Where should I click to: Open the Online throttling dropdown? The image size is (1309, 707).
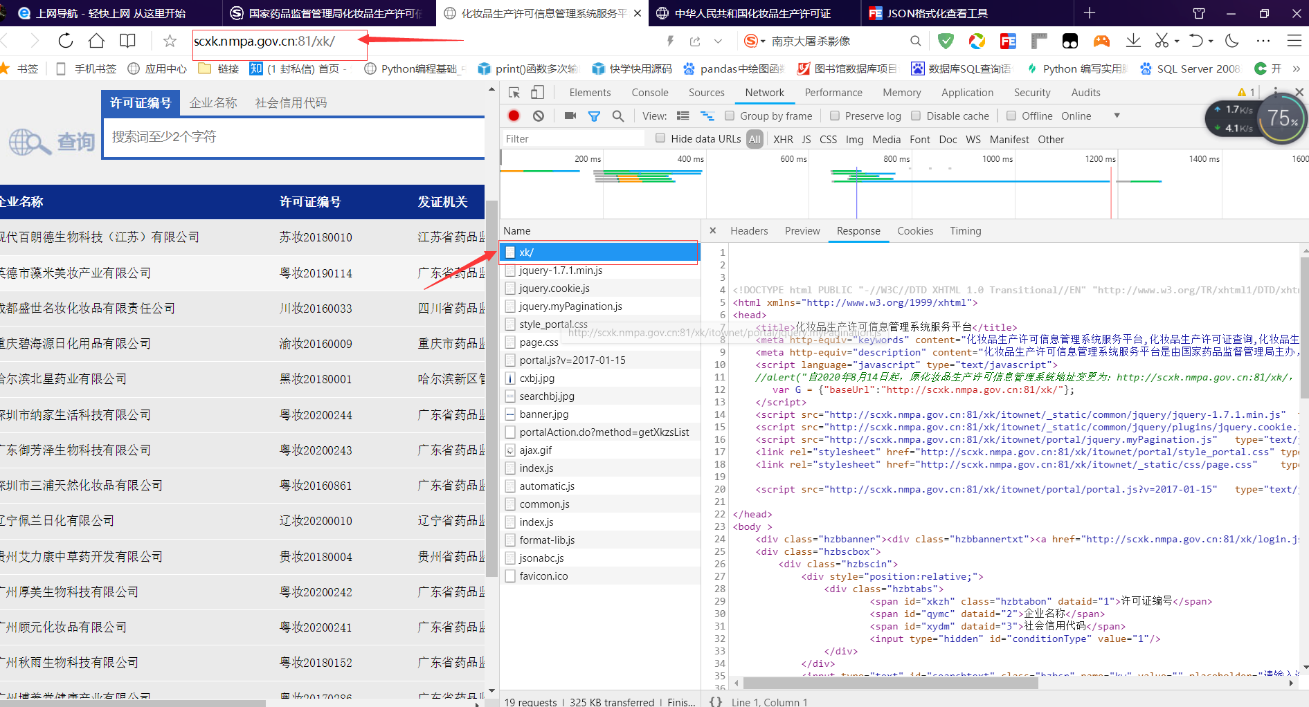point(1090,116)
